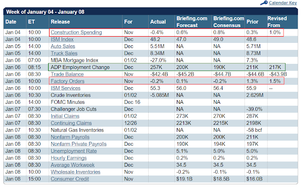Click the 2.629M prior for Crude Inventories
This screenshot has width=305, height=190.
click(255, 95)
